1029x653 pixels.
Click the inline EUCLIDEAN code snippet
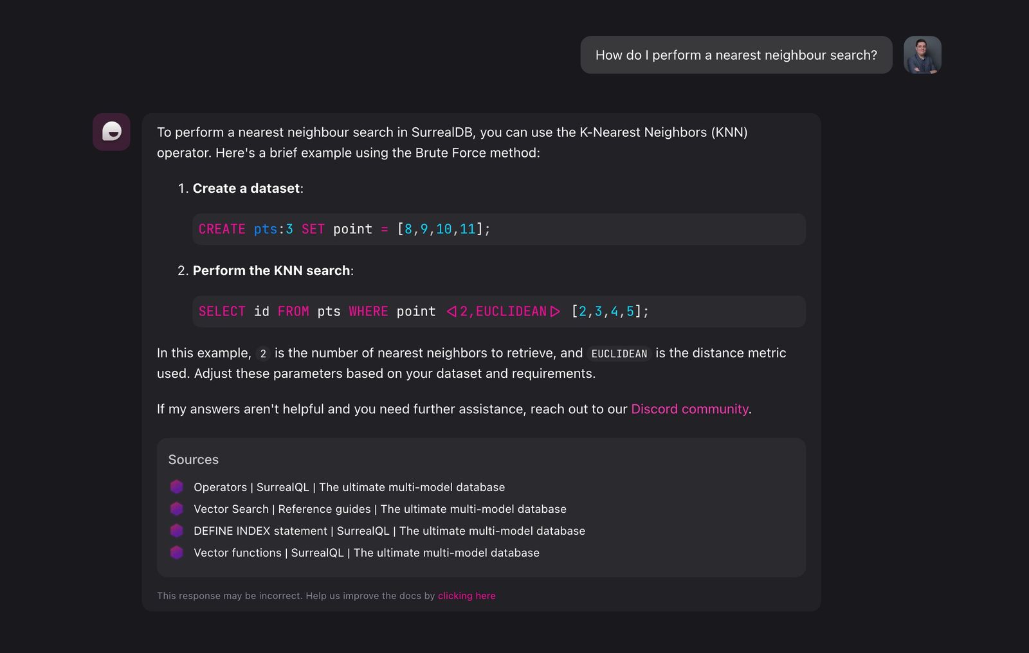[618, 353]
